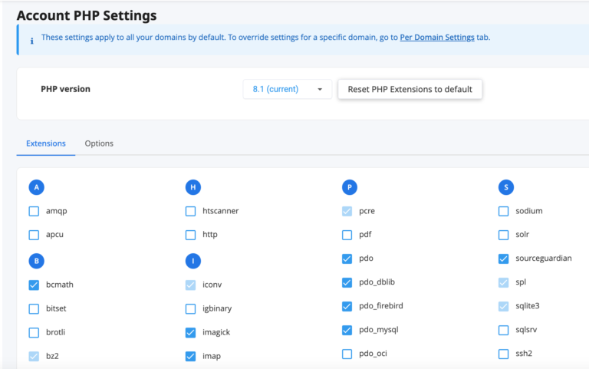The width and height of the screenshot is (589, 369).
Task: Click the letter I group badge
Action: (x=193, y=261)
